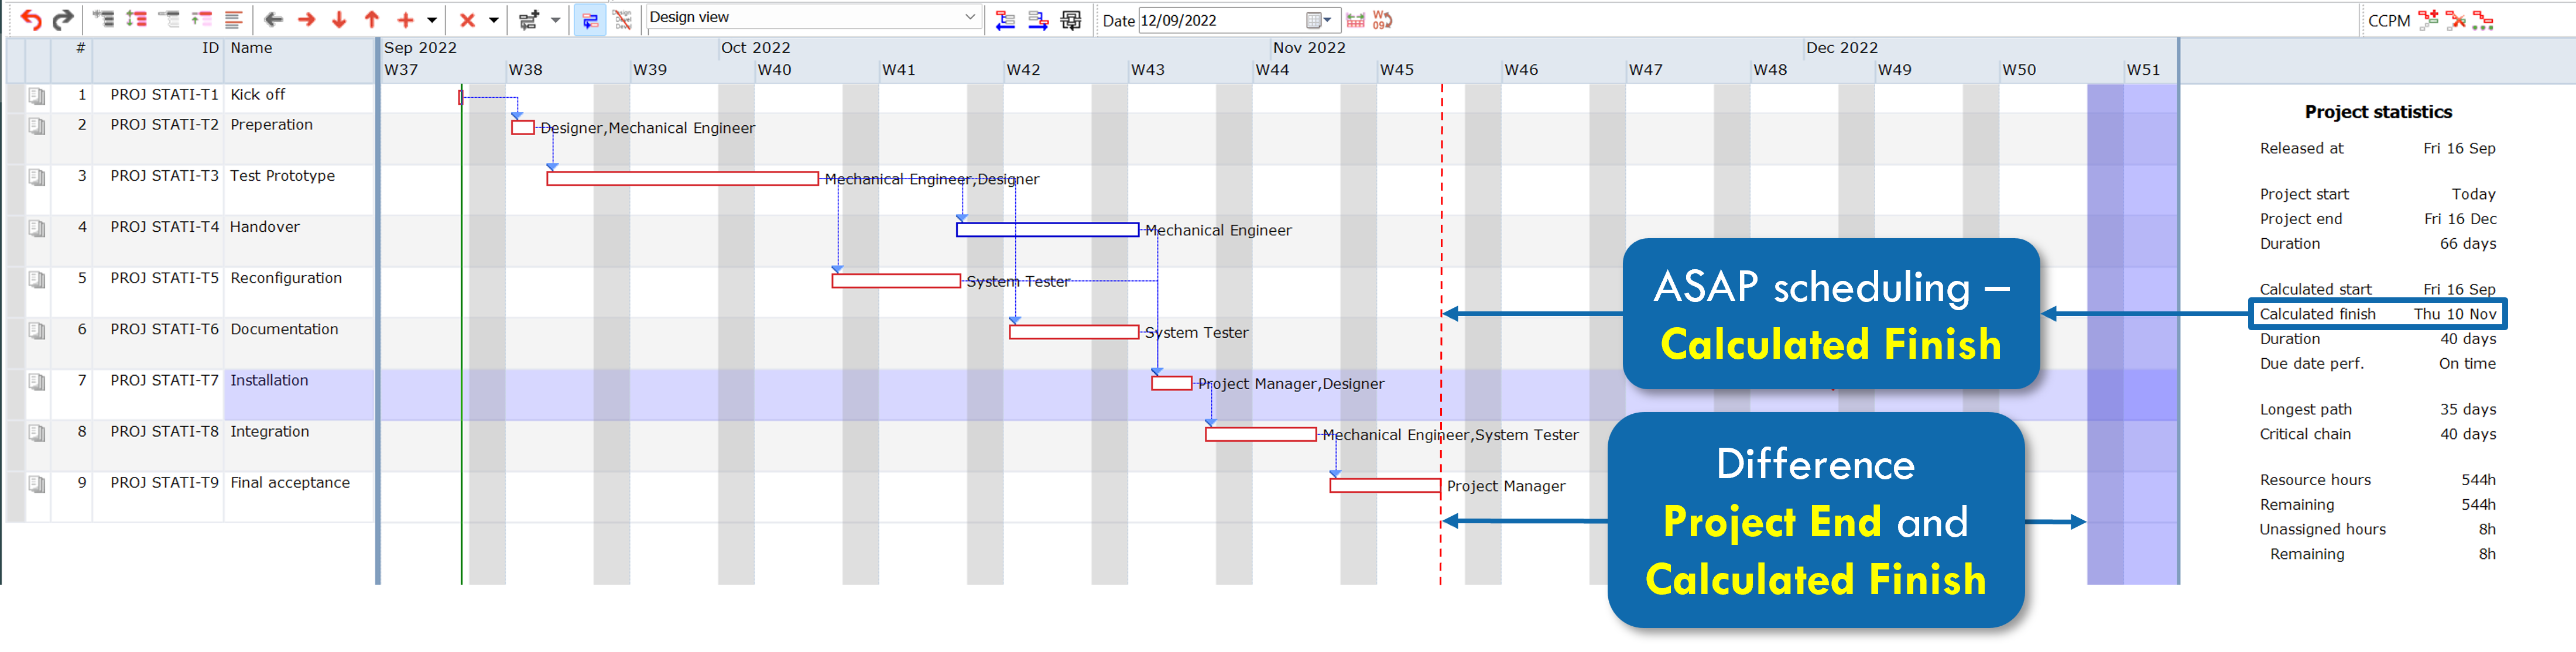
Task: Toggle the pink calendar comparison icon
Action: [1355, 20]
